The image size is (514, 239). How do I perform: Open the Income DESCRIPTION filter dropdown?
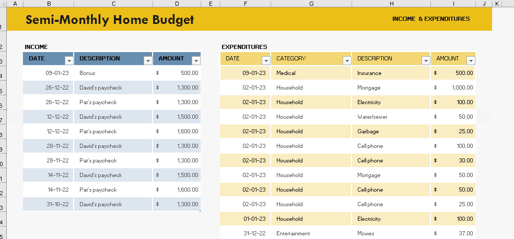[x=147, y=60]
